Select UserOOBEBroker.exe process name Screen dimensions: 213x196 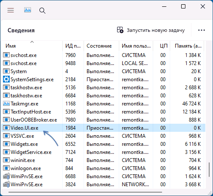pyautogui.click(x=34, y=120)
